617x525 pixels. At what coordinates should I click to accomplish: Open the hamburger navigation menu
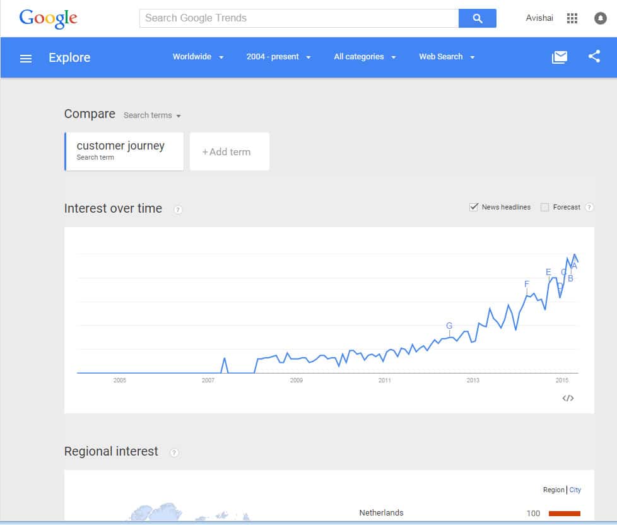pos(26,59)
